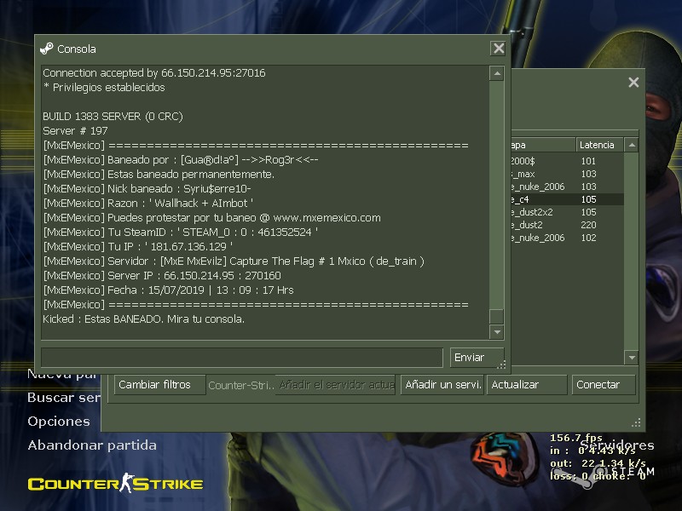Screen dimensions: 682x511
Task: Click the console scrollbar thumb
Action: (x=497, y=316)
